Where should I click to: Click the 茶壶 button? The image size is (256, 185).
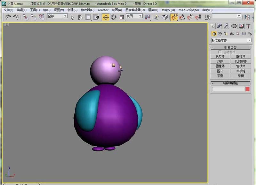[220, 76]
